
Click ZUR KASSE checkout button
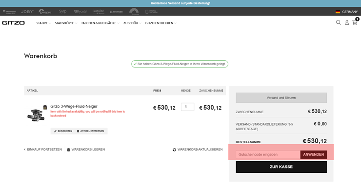pos(281,167)
